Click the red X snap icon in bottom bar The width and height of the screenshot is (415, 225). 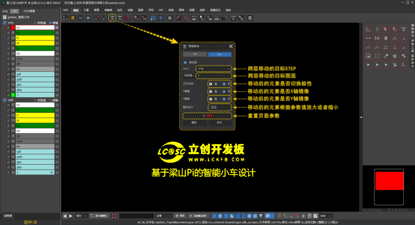point(297,216)
